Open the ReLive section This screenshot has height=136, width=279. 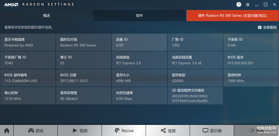coord(124,131)
